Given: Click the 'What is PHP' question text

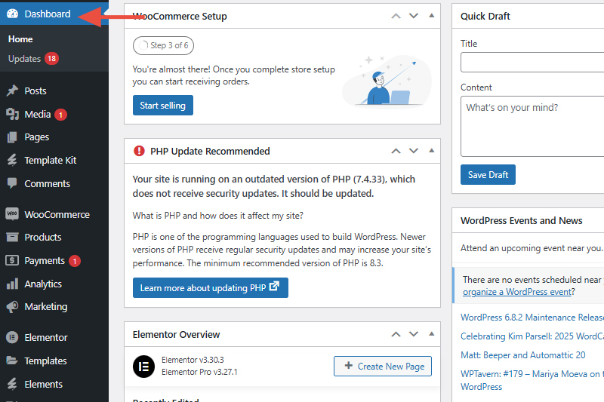Looking at the screenshot, I should 217,216.
